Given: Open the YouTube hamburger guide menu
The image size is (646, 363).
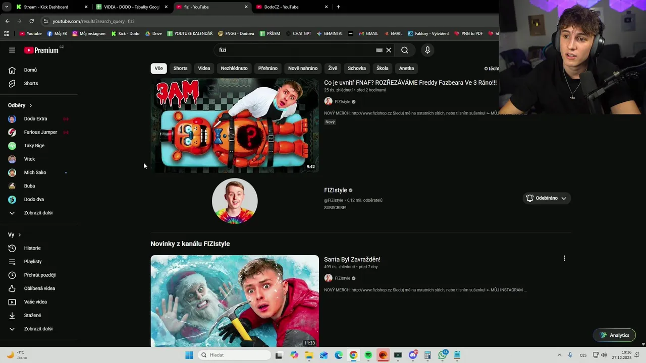Looking at the screenshot, I should point(12,50).
